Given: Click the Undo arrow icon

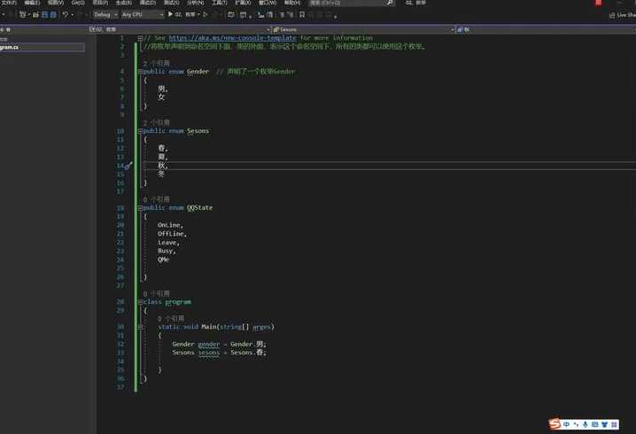Looking at the screenshot, I should click(65, 14).
